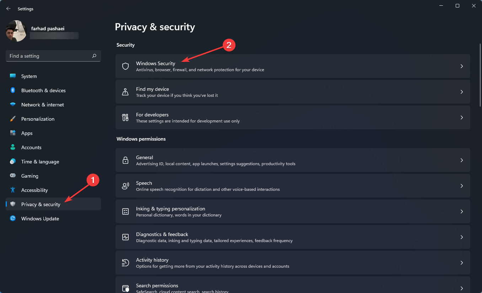Click the Speech microphone icon
Viewport: 482px width, 293px height.
point(125,185)
